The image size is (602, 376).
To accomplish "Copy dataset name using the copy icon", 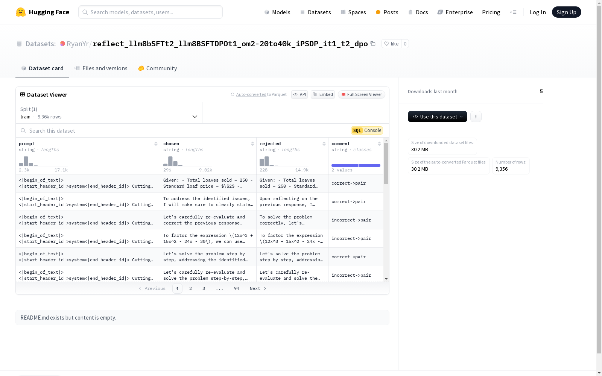I will pos(373,44).
